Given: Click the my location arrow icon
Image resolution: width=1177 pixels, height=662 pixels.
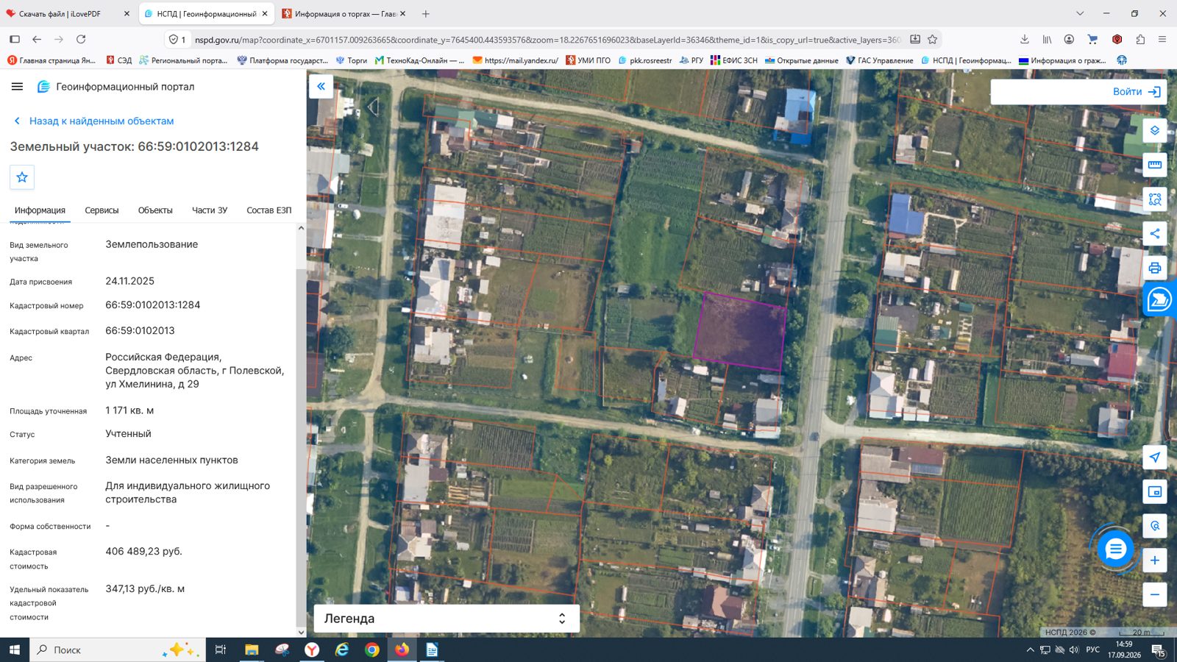Looking at the screenshot, I should (1154, 458).
